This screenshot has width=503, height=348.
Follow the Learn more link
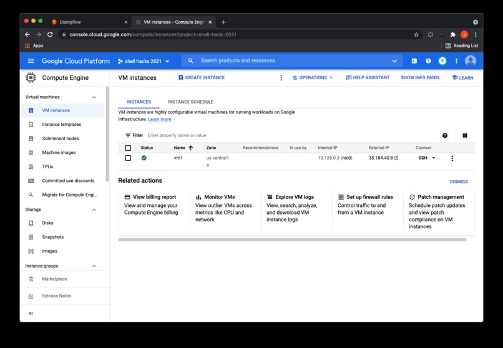[x=159, y=119]
